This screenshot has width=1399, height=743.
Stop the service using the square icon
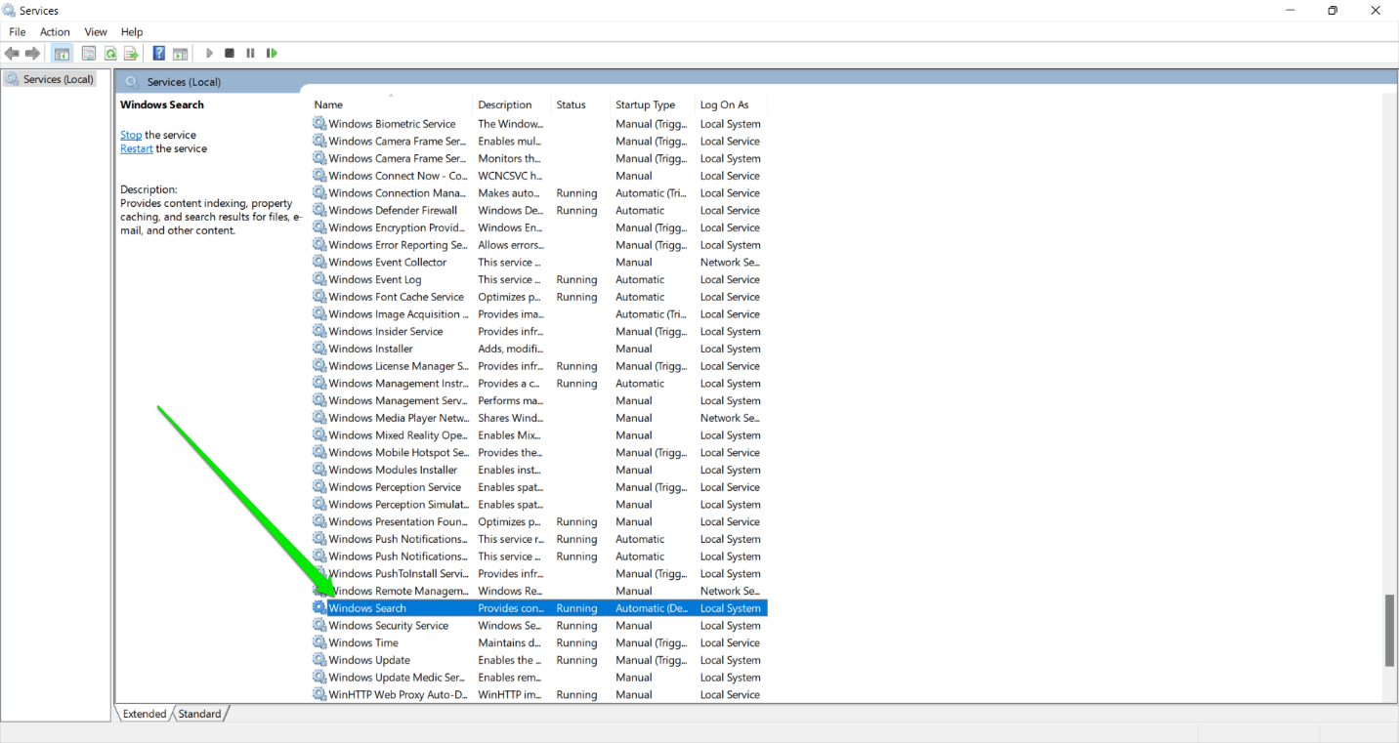point(229,53)
